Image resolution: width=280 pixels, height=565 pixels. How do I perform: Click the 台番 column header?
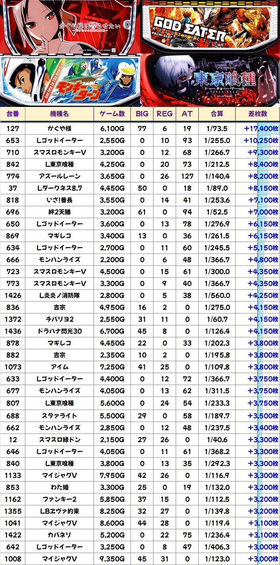pos(13,114)
